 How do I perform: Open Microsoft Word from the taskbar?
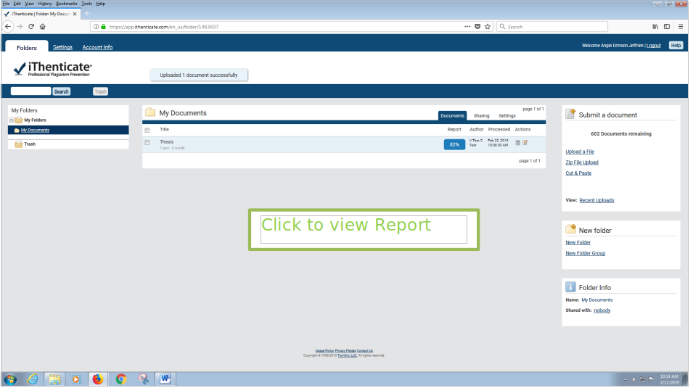pos(165,379)
